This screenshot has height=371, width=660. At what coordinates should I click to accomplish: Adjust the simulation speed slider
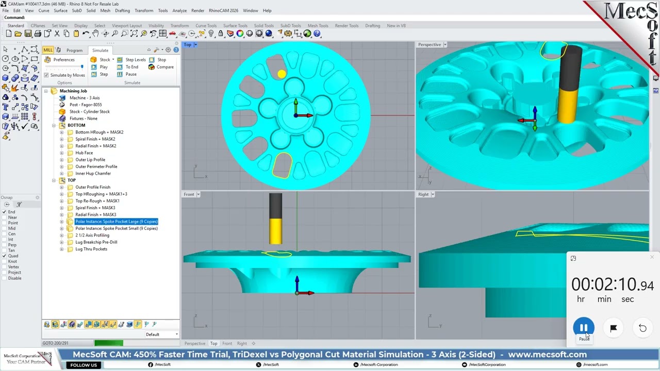[64, 67]
